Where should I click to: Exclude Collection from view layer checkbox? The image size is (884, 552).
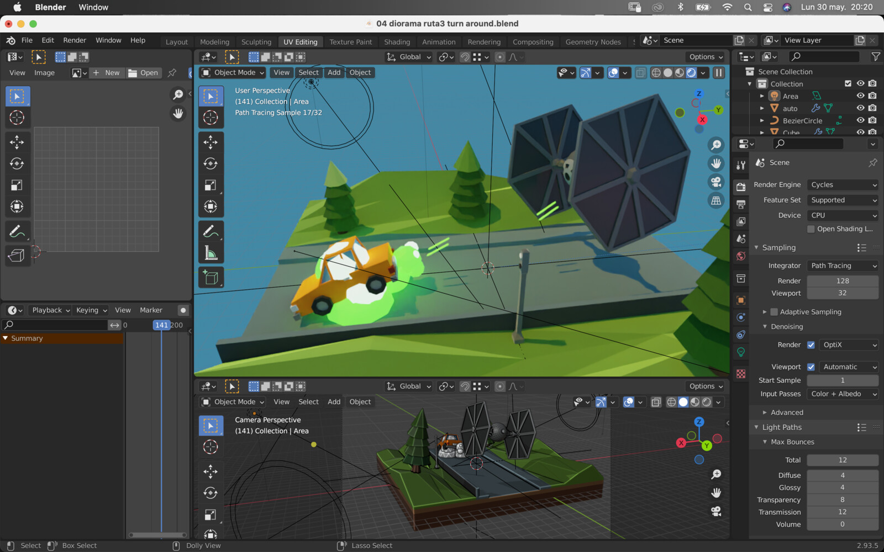click(848, 83)
